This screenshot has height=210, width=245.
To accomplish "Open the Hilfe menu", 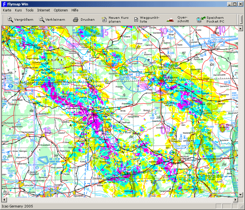I will [75, 10].
